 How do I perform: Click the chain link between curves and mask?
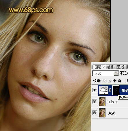click(x=110, y=90)
